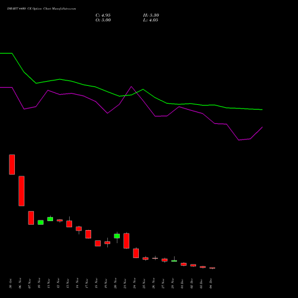The image size is (298, 298).
Task: Click the '20 Nov' date axis label
Action: [x=116, y=283]
